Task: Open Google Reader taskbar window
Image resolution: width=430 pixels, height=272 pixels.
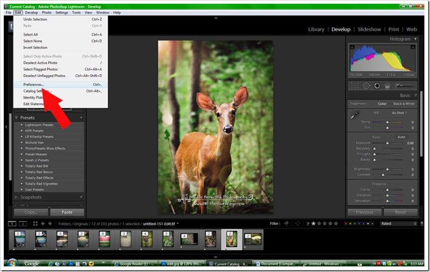Action: (135, 264)
